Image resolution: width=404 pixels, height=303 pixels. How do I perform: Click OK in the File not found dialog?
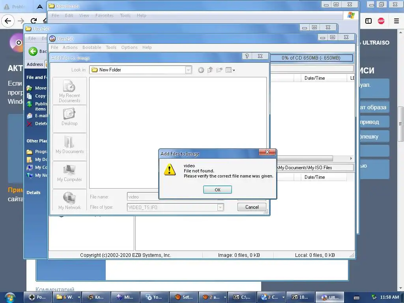pyautogui.click(x=217, y=190)
